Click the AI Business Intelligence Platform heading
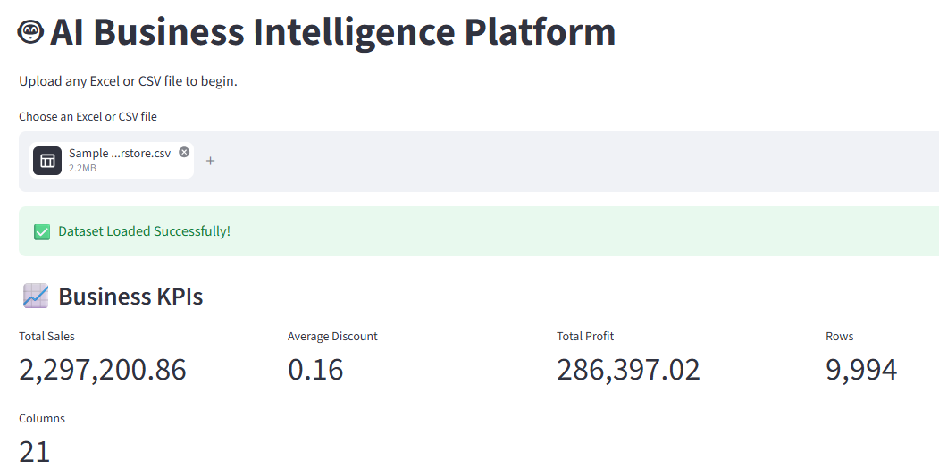Image resolution: width=939 pixels, height=468 pixels. coord(332,32)
